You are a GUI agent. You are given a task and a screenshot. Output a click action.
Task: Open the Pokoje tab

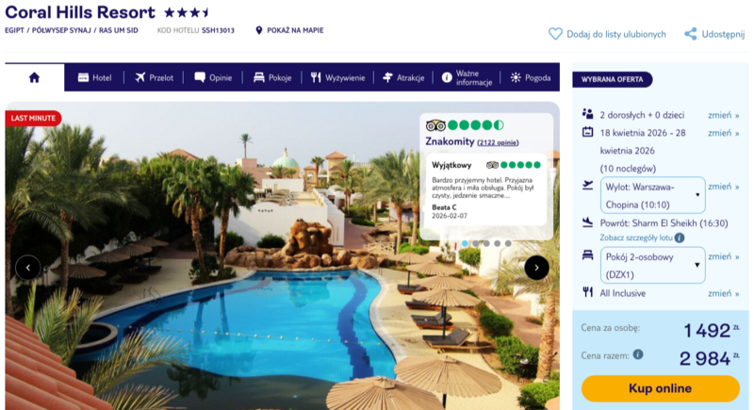pos(272,77)
